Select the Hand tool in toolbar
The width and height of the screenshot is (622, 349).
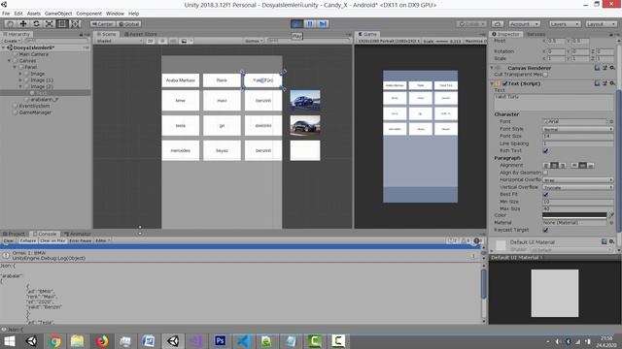[11, 23]
